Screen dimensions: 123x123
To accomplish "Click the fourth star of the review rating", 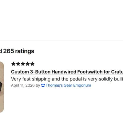I will click(28, 64).
